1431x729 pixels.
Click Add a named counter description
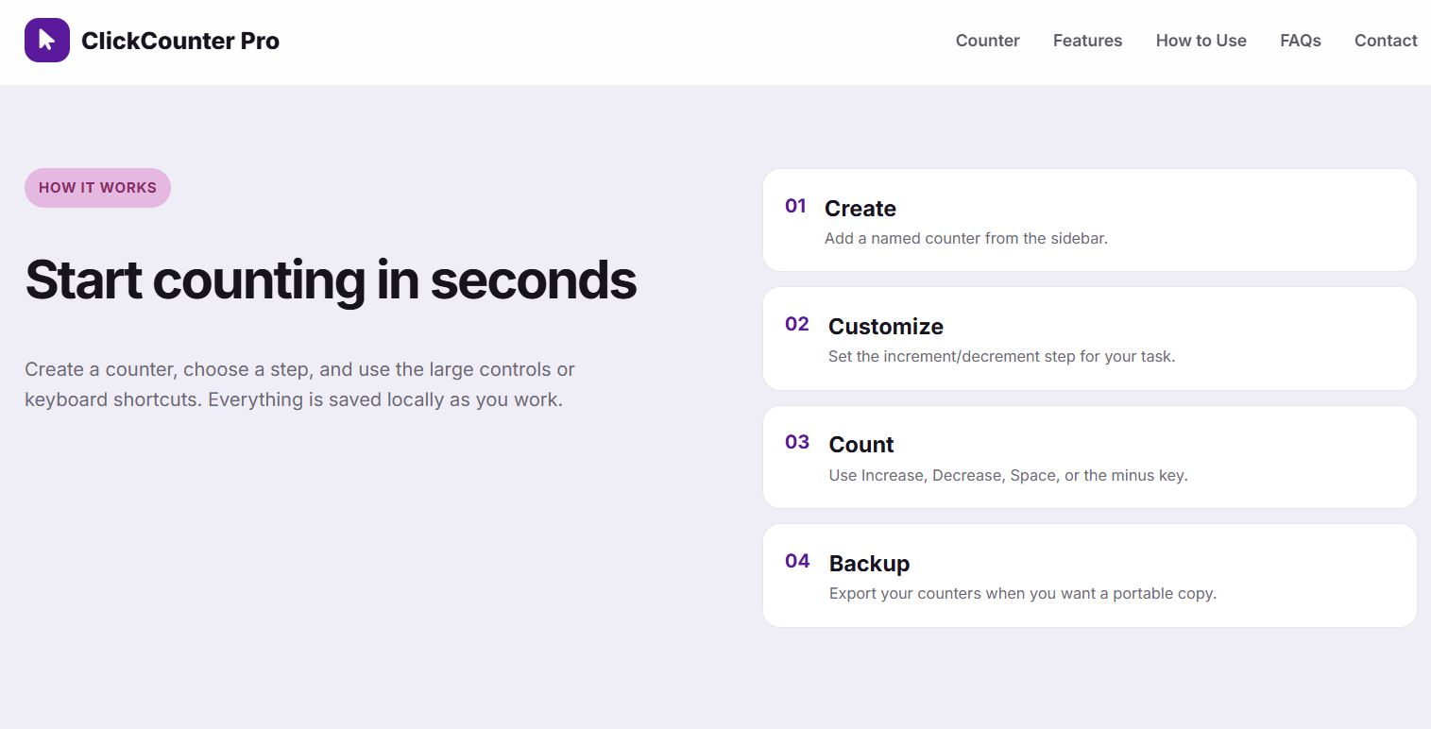965,238
